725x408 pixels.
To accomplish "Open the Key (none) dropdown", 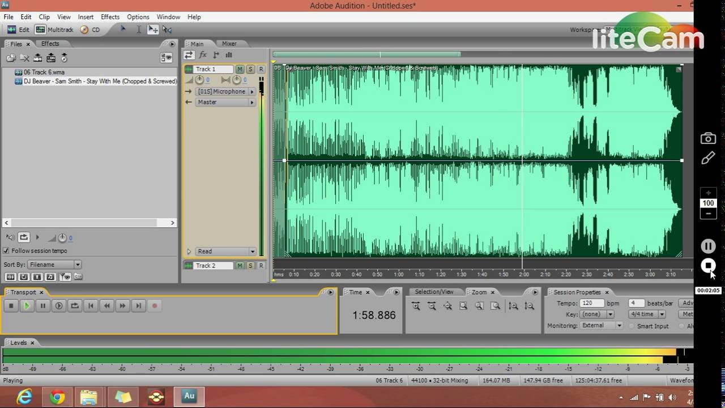I will pyautogui.click(x=597, y=314).
